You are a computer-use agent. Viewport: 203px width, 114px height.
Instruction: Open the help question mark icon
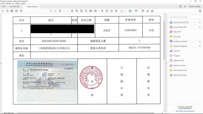coord(181,7)
